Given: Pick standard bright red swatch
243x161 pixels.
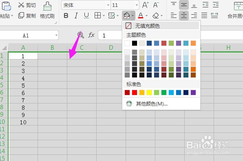Looking at the screenshot, I should (x=135, y=93).
